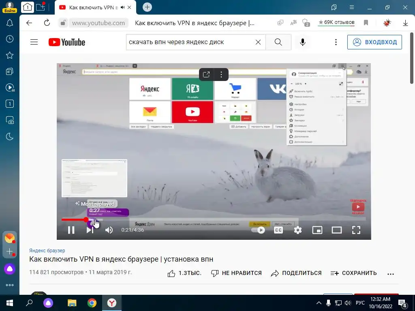Enter fullscreen video mode
Screen dimensions: 415x311
point(356,230)
